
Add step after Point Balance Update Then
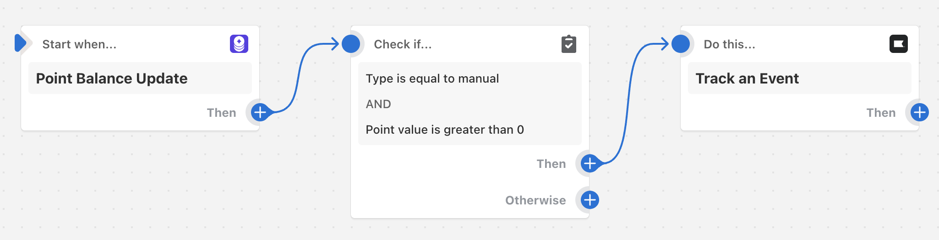[x=260, y=112]
